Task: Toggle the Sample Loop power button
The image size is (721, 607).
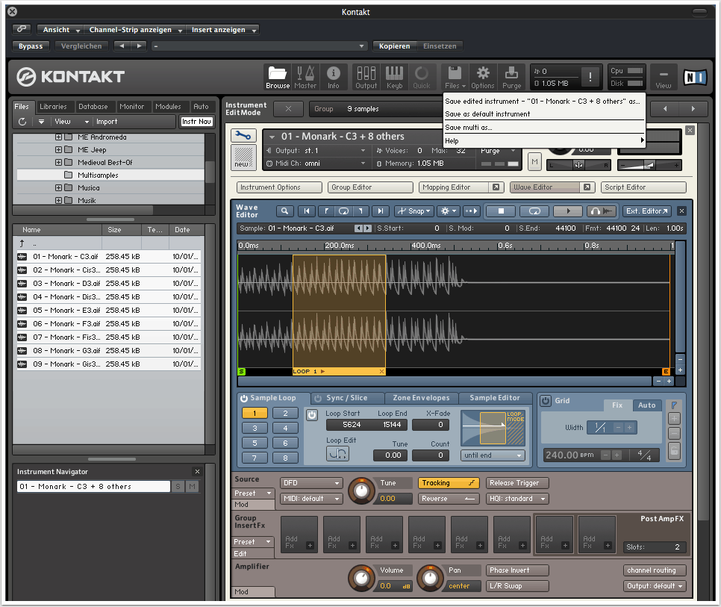Action: click(243, 399)
